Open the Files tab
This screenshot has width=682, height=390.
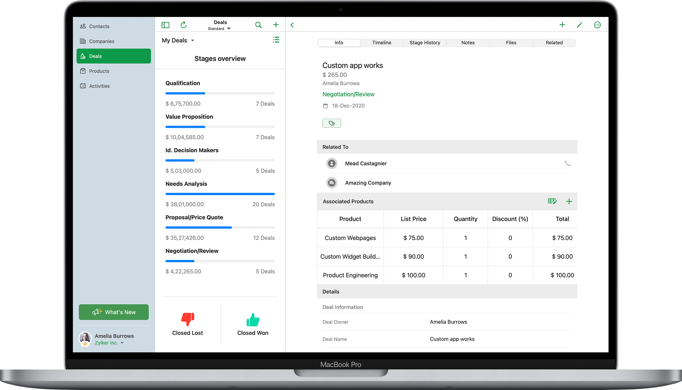pyautogui.click(x=511, y=43)
